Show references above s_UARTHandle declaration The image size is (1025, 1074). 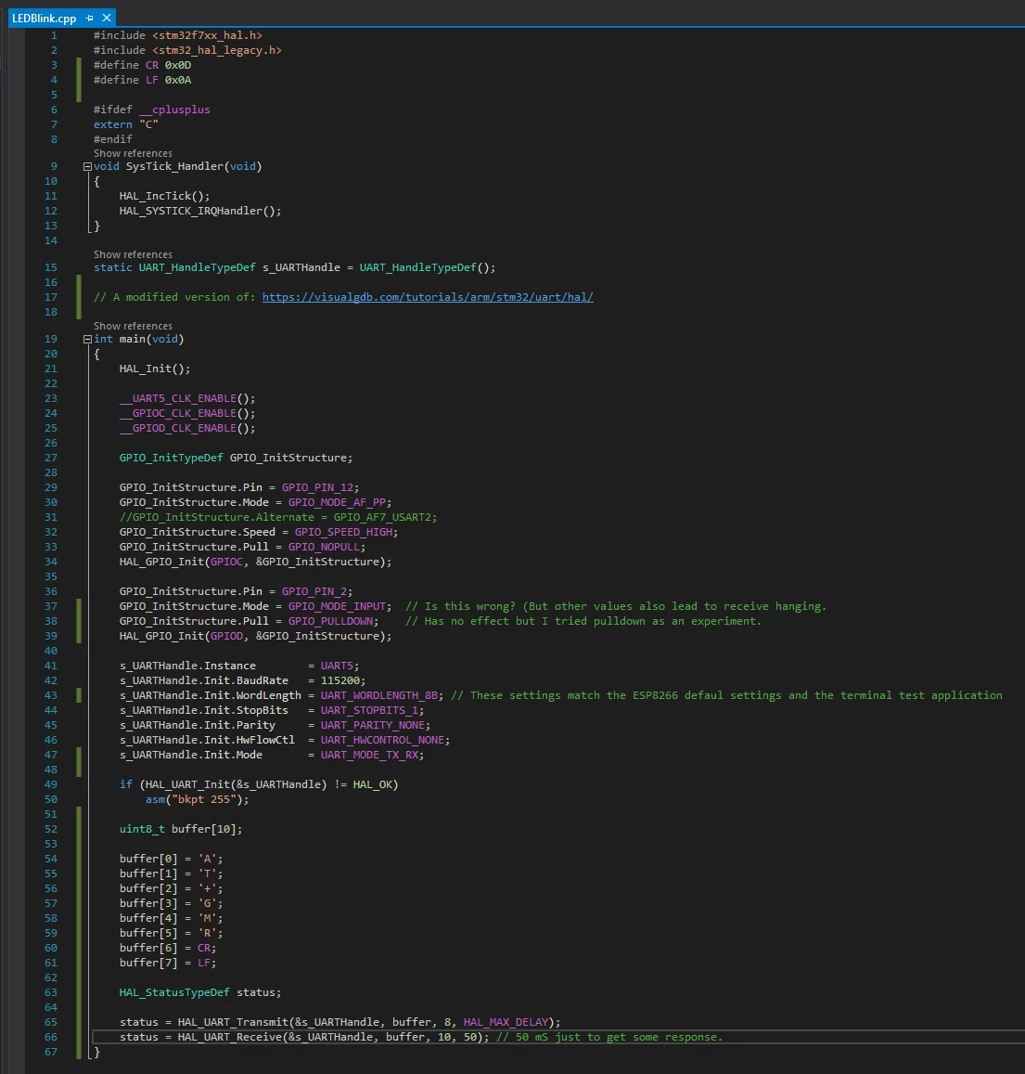[133, 254]
